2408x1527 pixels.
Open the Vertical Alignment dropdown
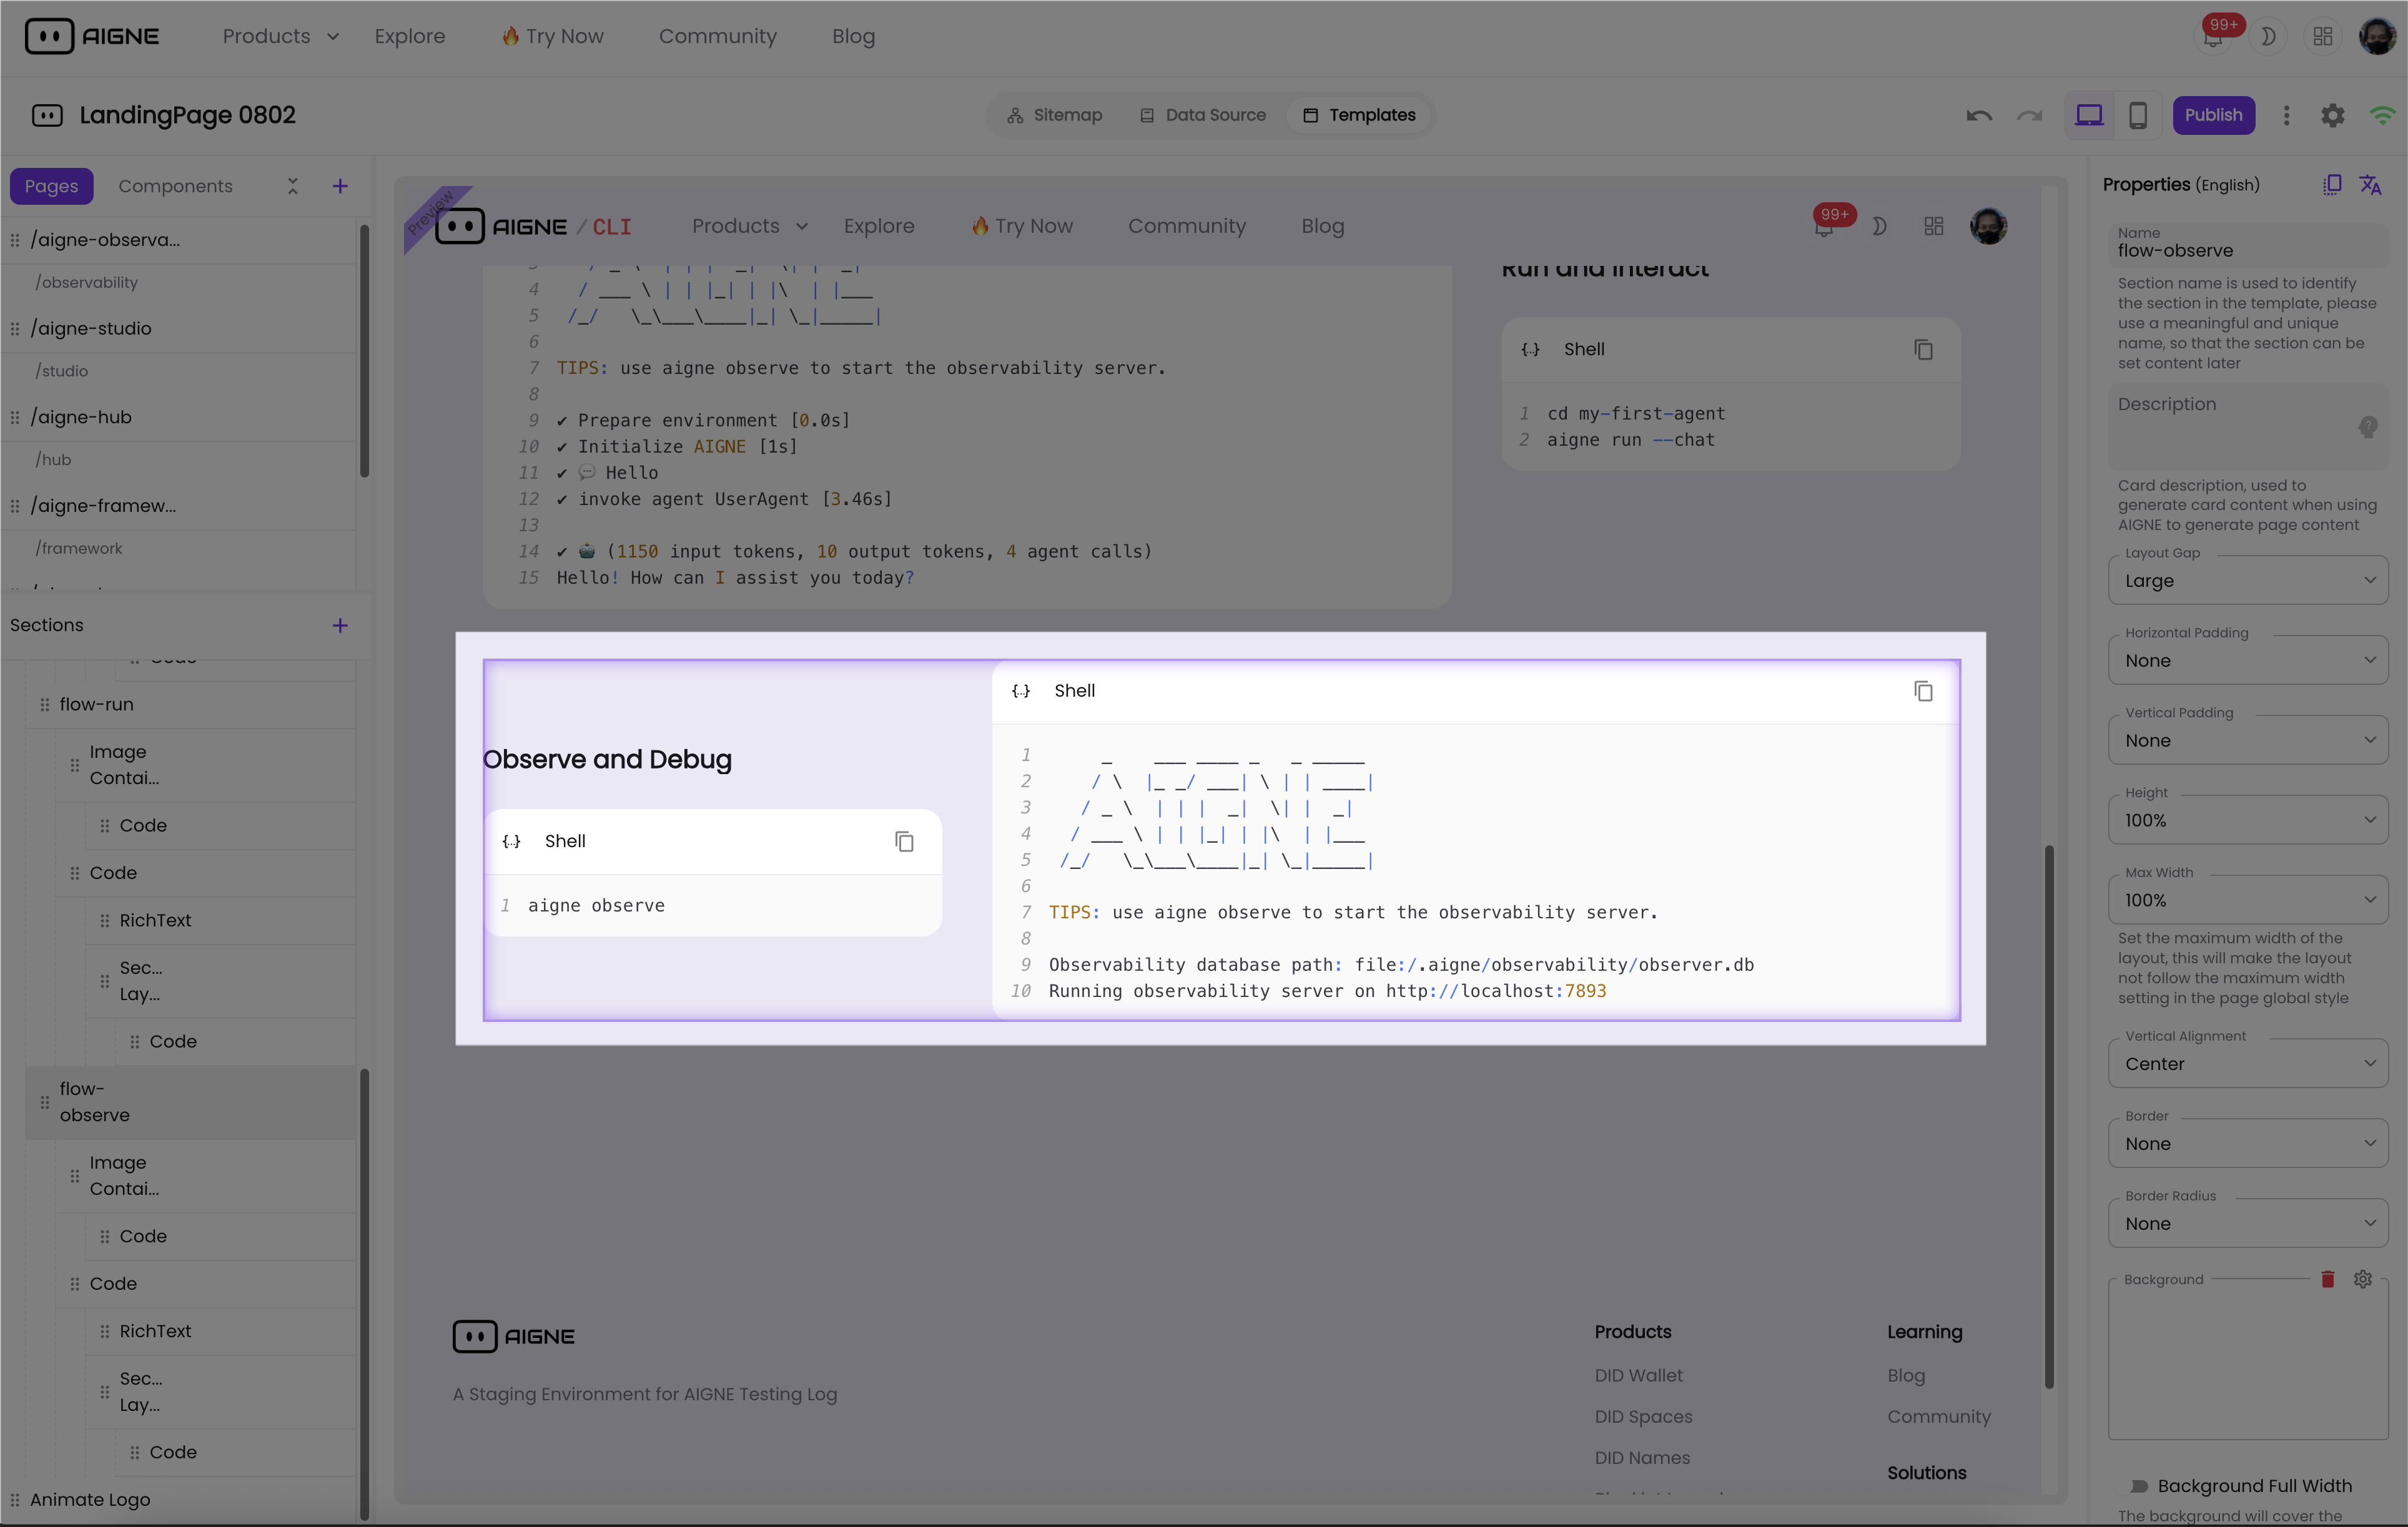(2247, 1064)
